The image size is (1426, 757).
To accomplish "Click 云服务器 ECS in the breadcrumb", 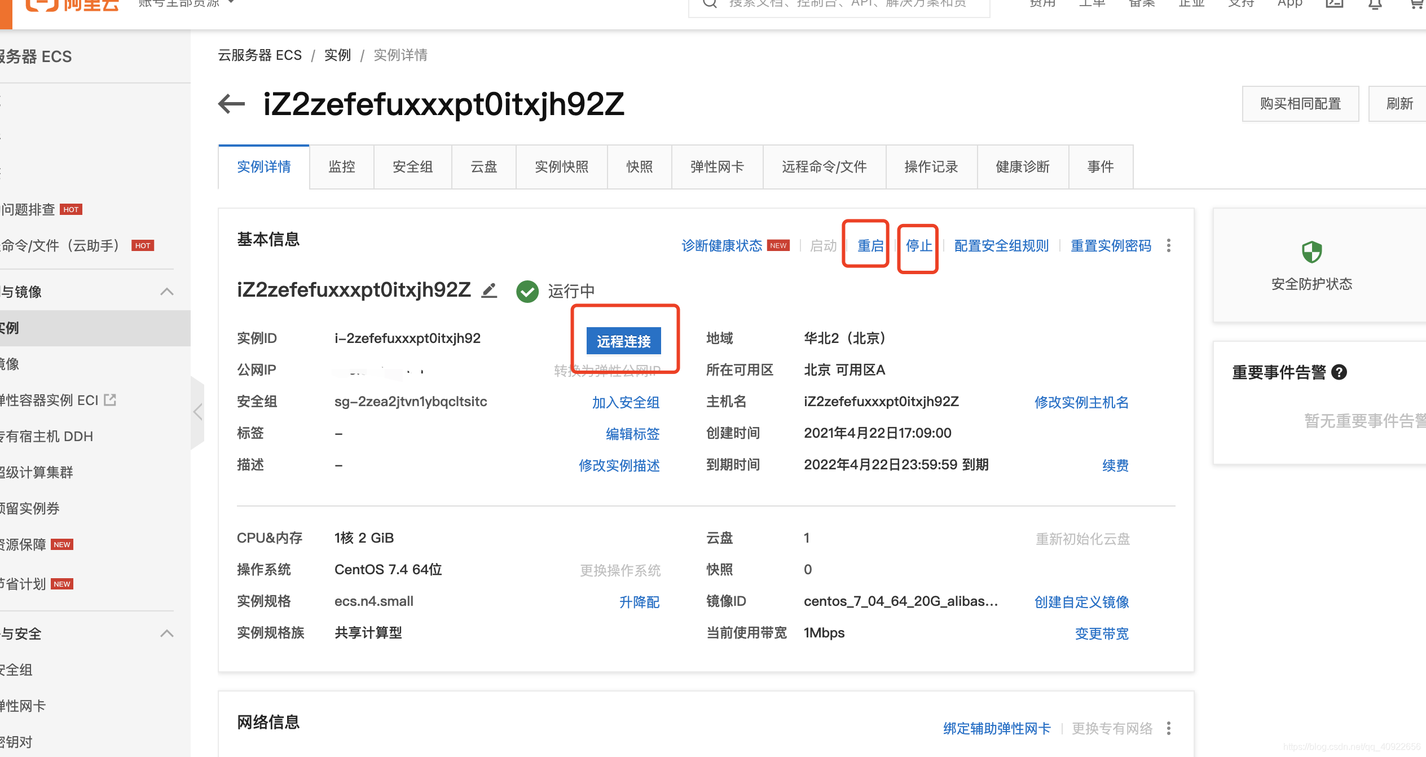I will 260,55.
